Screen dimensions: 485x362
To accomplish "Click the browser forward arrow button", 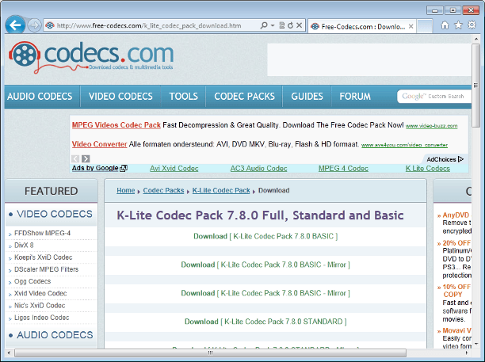I will 34,25.
